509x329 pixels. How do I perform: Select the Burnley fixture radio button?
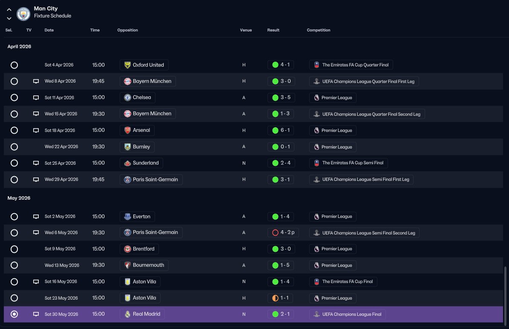pos(14,147)
